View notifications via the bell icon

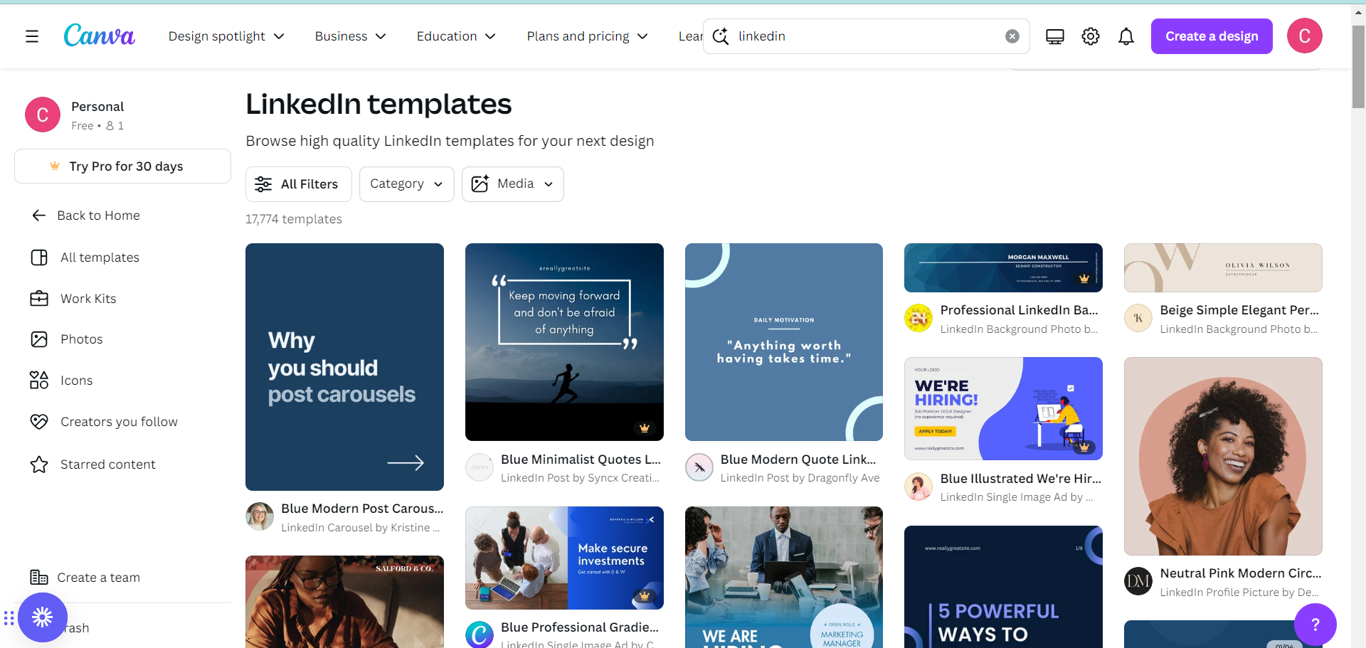coord(1126,36)
